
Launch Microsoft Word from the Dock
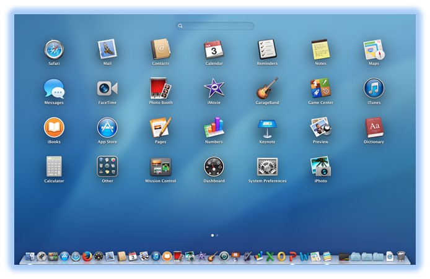pyautogui.click(x=304, y=257)
